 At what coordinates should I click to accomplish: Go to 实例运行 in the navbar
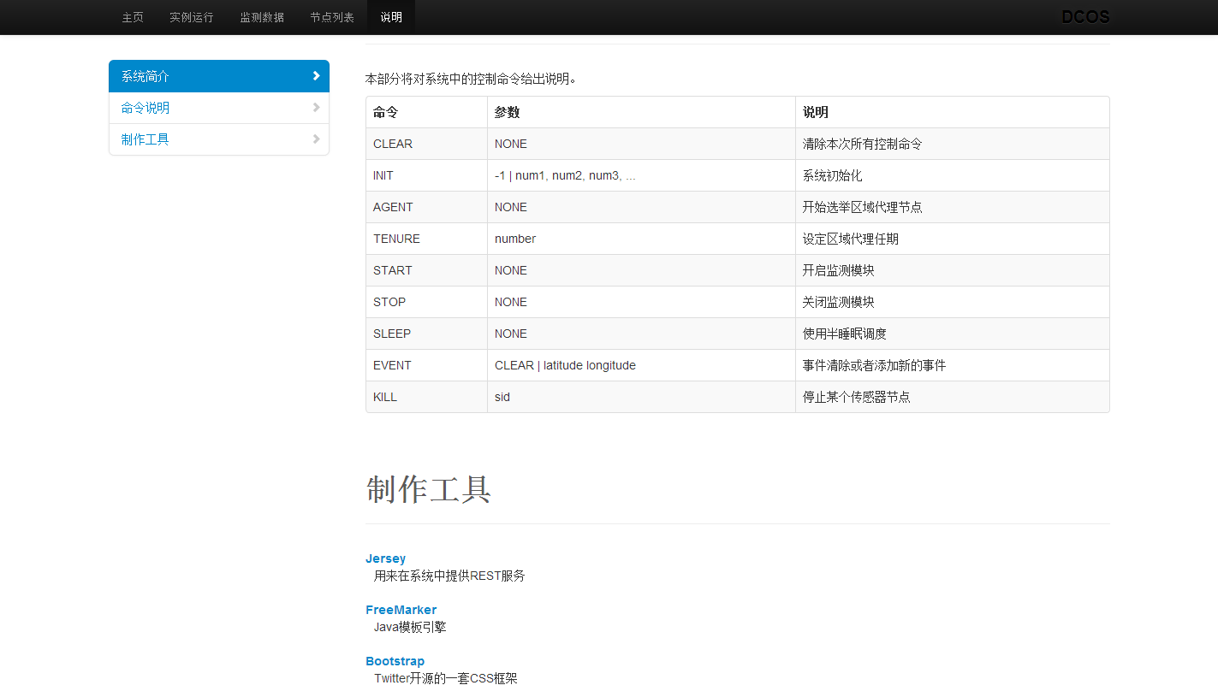click(192, 17)
